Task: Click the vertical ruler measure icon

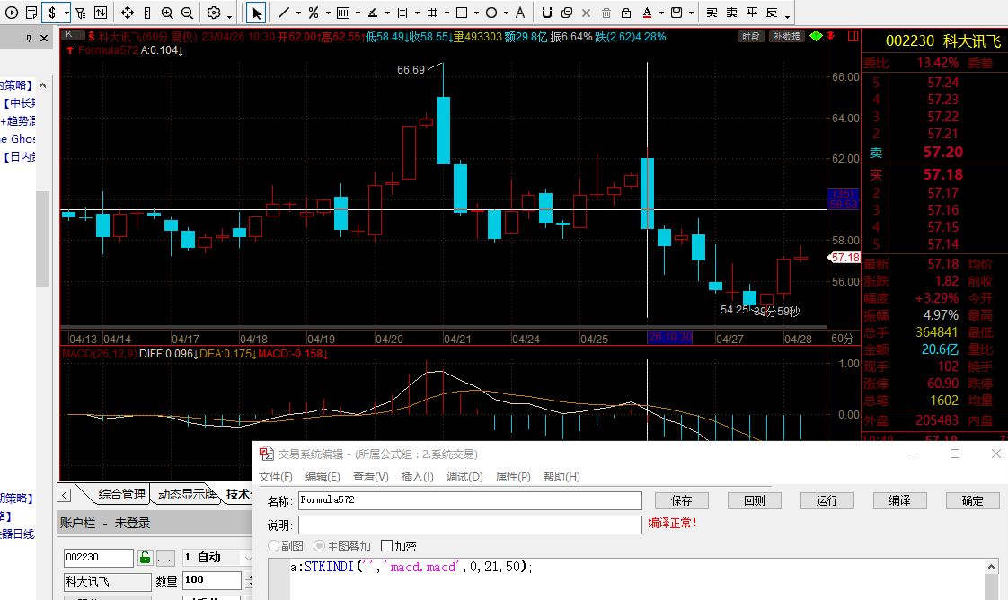Action: tap(147, 13)
